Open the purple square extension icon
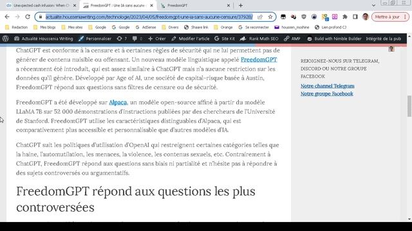412x231 pixels. 335,17
